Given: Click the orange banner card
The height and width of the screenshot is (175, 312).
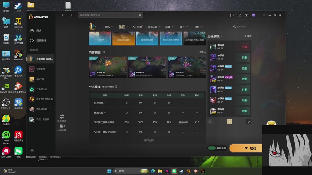Looking at the screenshot, I should pyautogui.click(x=123, y=38).
